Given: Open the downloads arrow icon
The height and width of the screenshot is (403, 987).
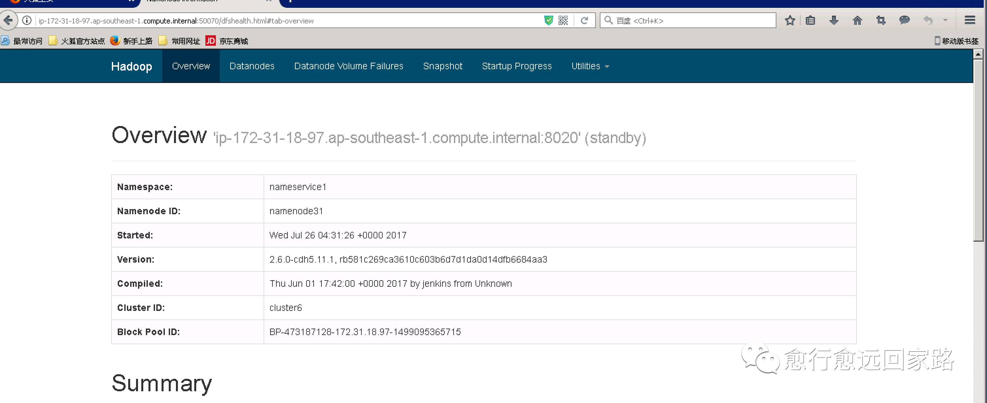Looking at the screenshot, I should click(x=834, y=20).
